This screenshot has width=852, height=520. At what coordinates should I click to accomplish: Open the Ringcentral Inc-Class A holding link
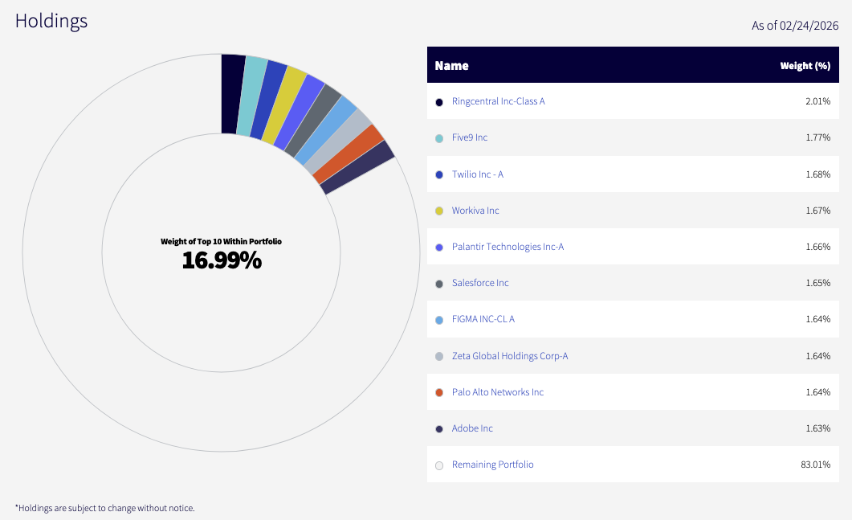point(498,101)
